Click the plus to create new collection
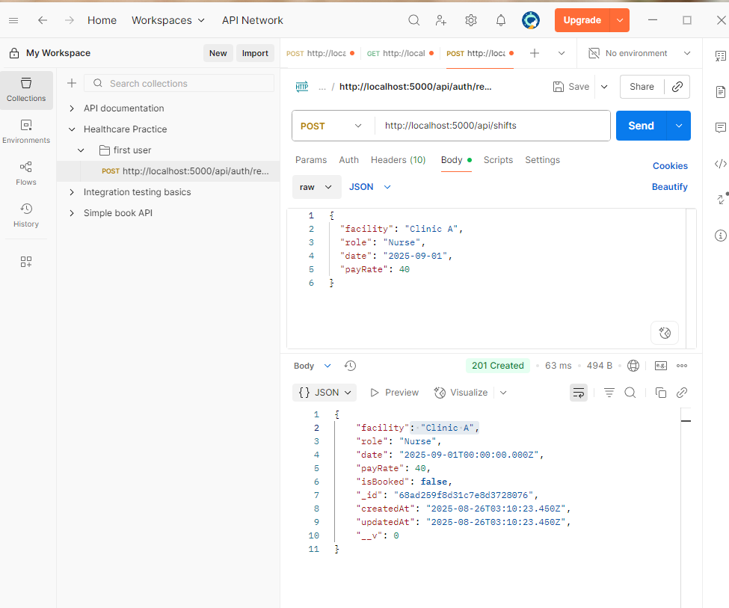729x608 pixels. [x=72, y=83]
